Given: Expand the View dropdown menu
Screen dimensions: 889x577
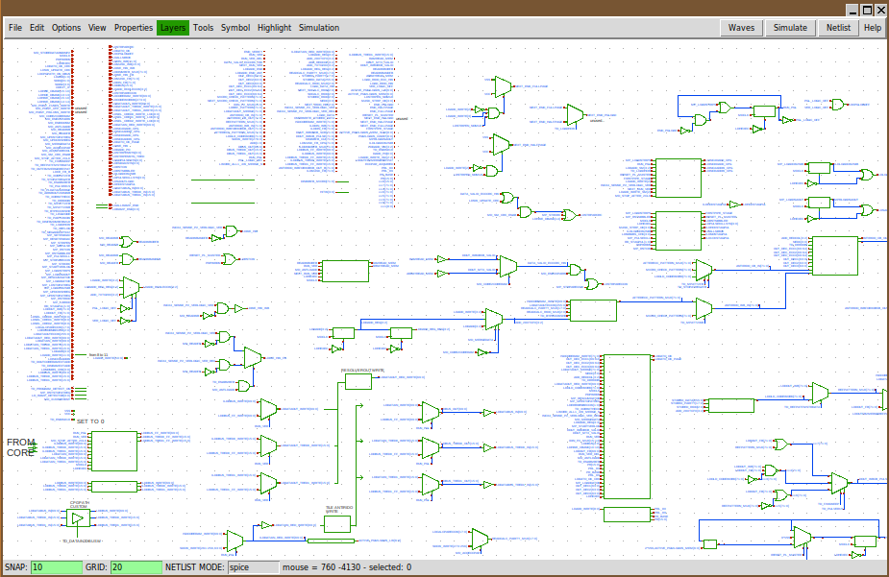Looking at the screenshot, I should tap(97, 28).
